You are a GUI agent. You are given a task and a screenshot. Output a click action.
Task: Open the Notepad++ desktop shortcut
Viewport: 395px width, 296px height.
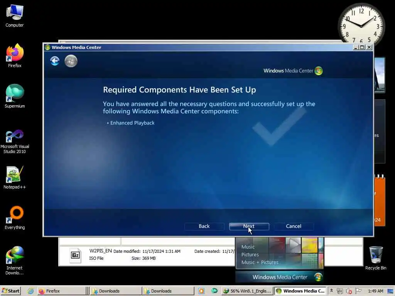15,177
